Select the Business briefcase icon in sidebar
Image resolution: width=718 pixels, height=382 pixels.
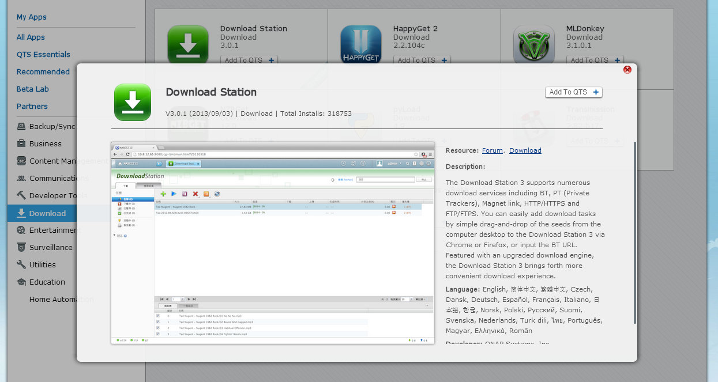21,144
